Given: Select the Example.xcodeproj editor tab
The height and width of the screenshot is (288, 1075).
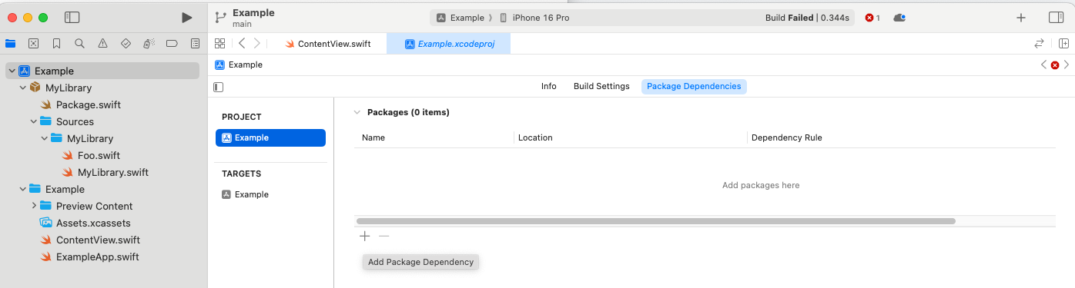Looking at the screenshot, I should coord(449,44).
